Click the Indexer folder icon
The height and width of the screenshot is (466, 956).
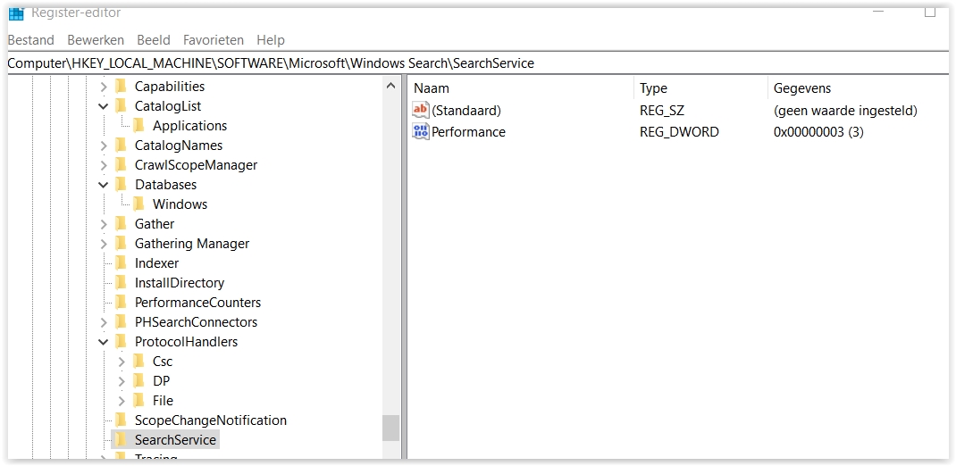121,262
